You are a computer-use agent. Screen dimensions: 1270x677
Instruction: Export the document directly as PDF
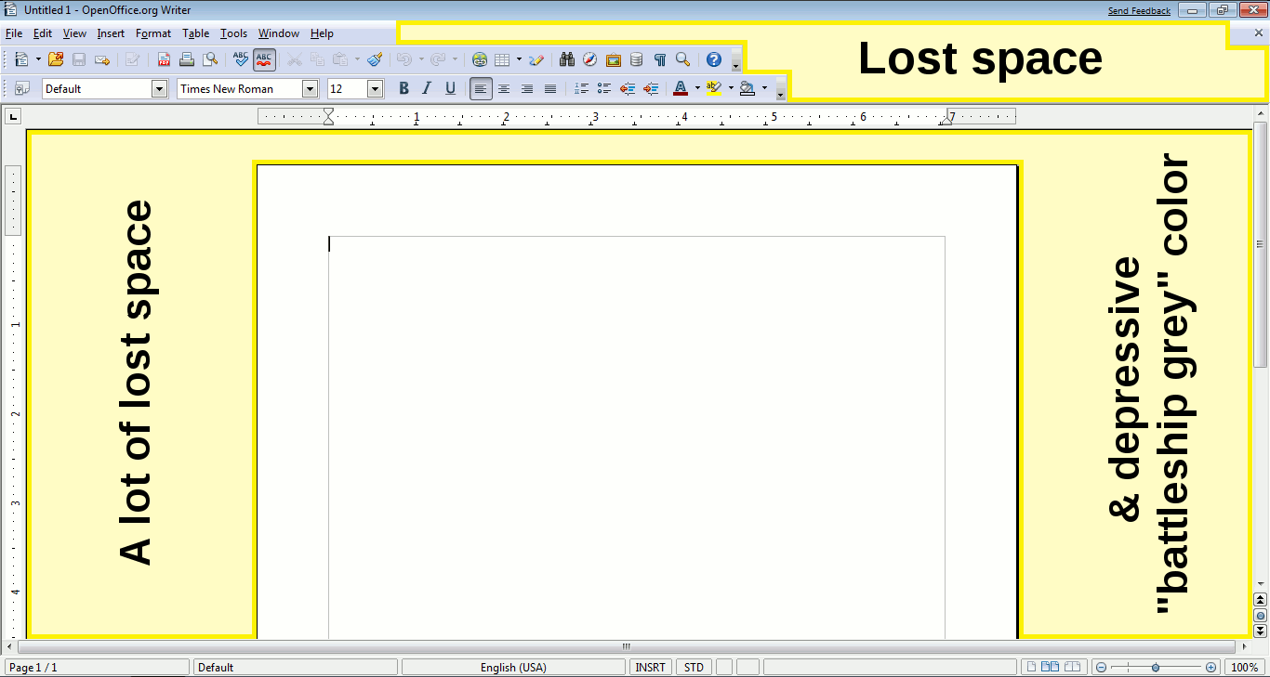tap(164, 59)
